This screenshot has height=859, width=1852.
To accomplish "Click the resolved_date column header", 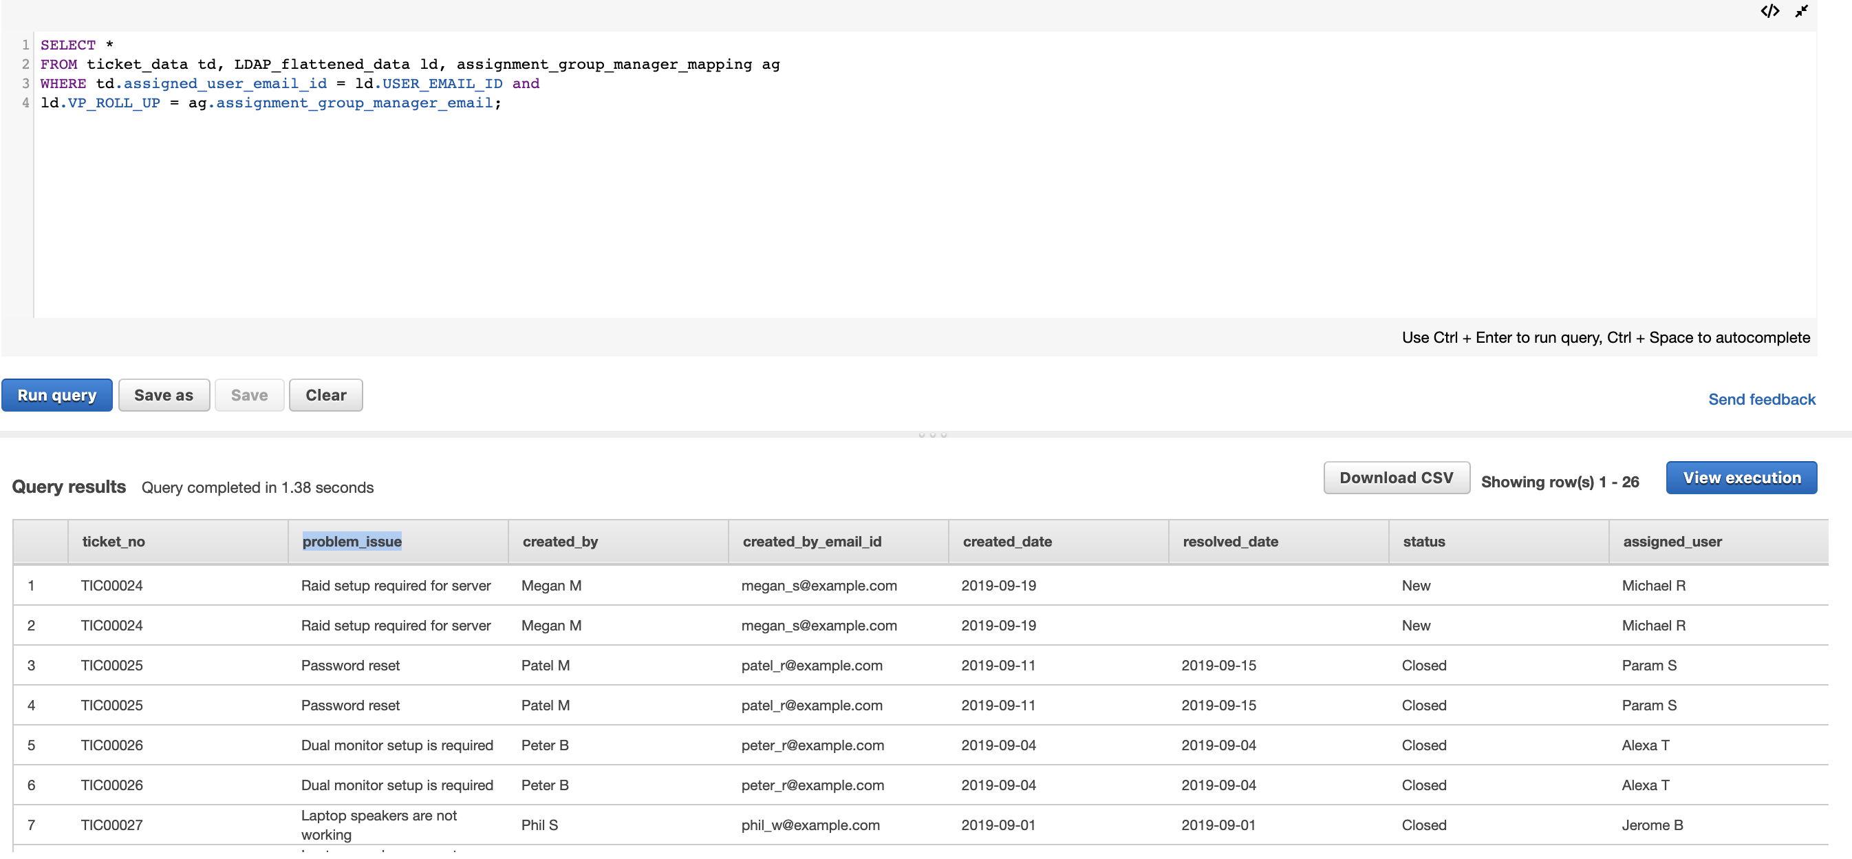I will tap(1230, 541).
